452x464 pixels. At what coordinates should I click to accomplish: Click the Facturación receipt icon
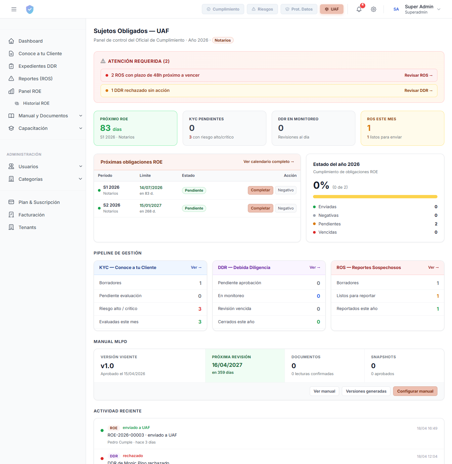pos(11,215)
